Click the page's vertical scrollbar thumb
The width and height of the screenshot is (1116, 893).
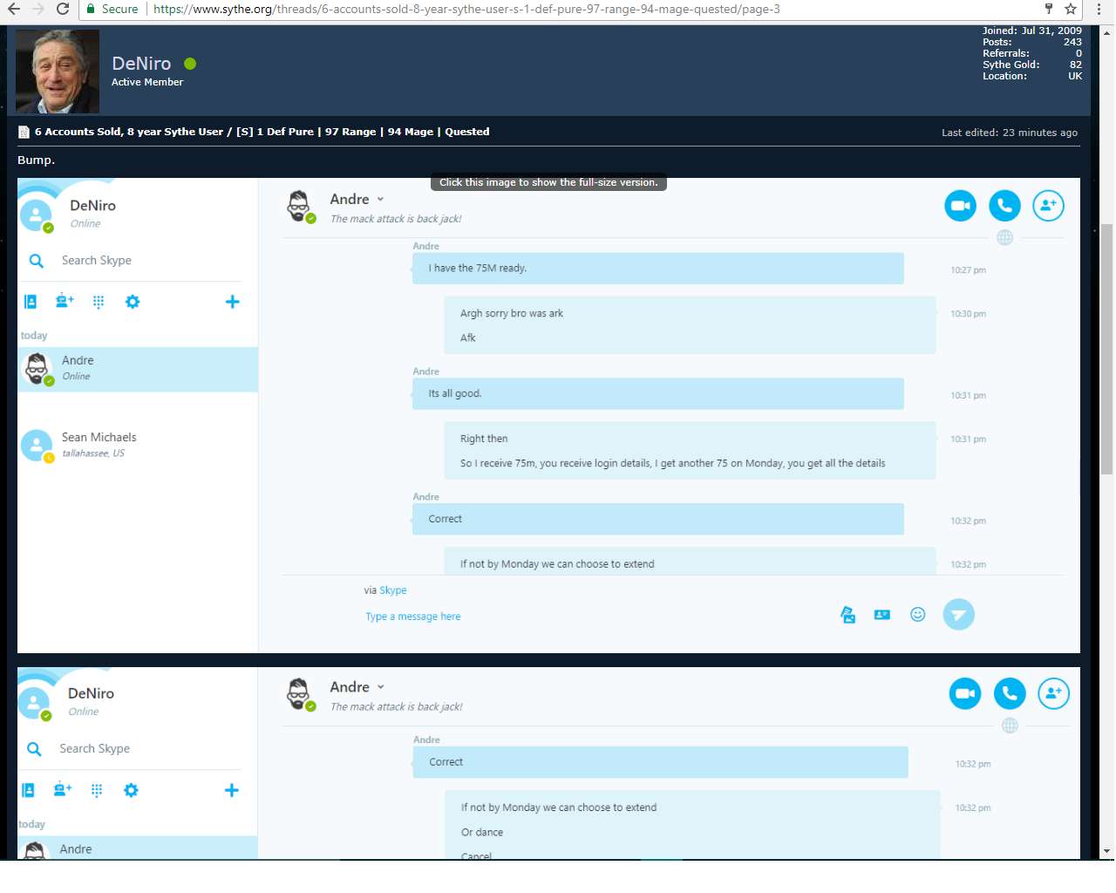(1107, 349)
